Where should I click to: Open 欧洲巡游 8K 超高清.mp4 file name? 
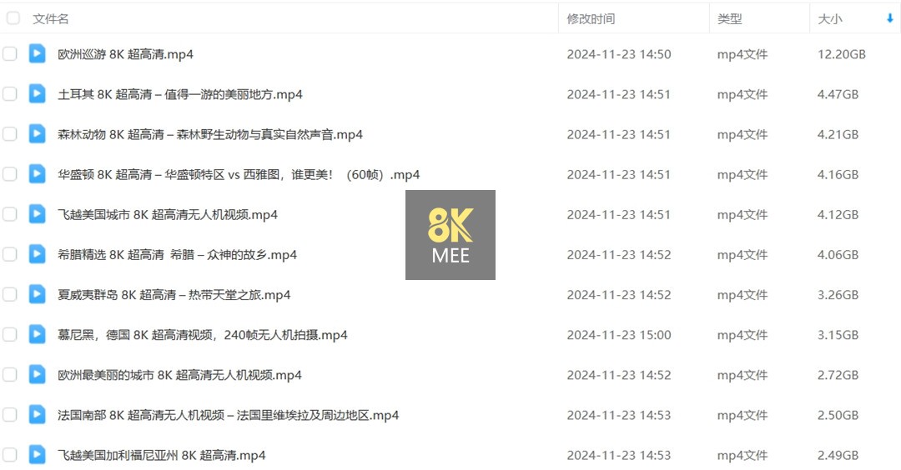tap(125, 54)
